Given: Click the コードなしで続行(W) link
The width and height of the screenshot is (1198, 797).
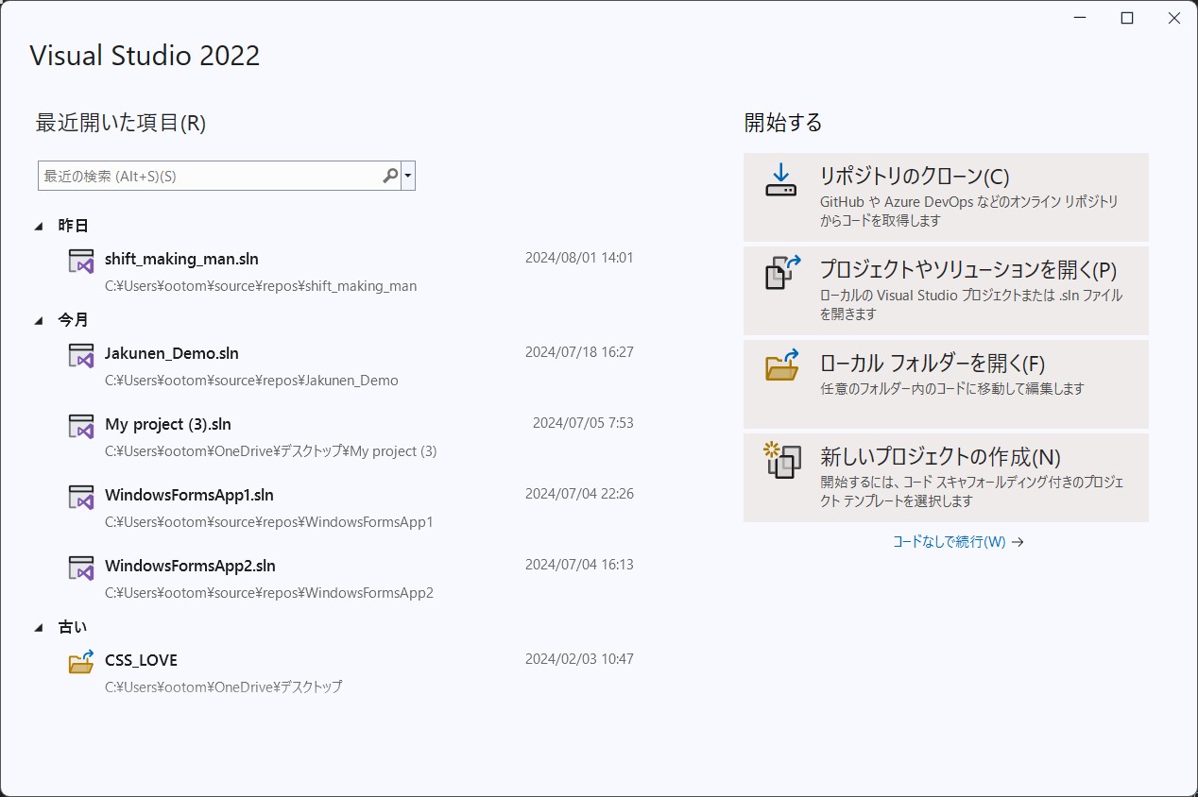Looking at the screenshot, I should pos(957,542).
